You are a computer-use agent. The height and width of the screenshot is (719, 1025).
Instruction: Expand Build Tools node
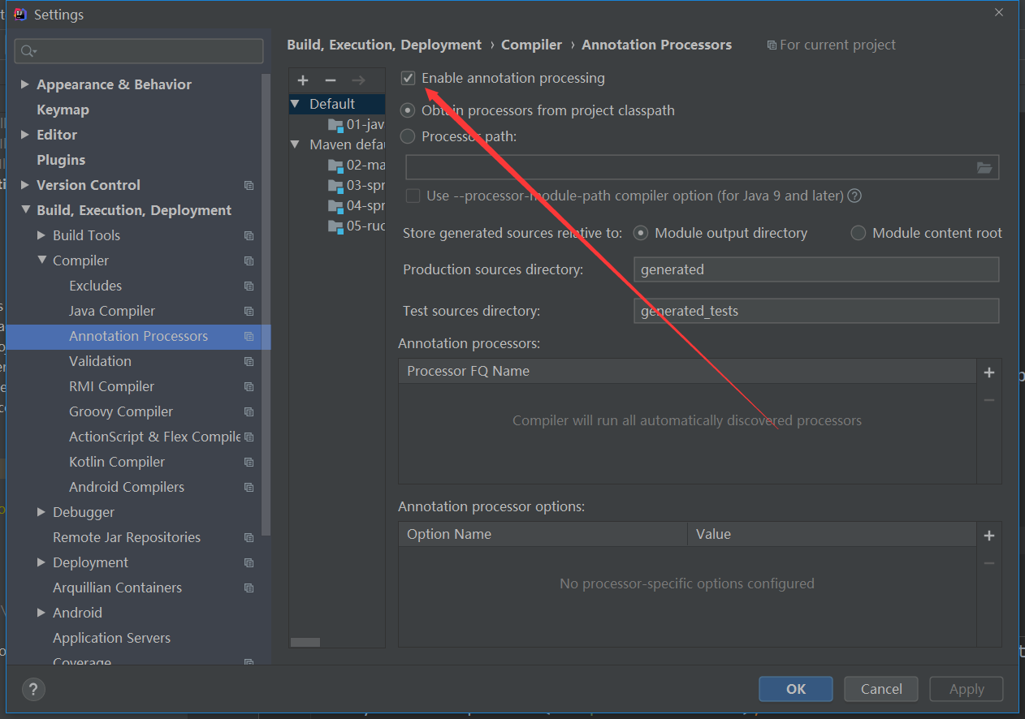click(41, 235)
